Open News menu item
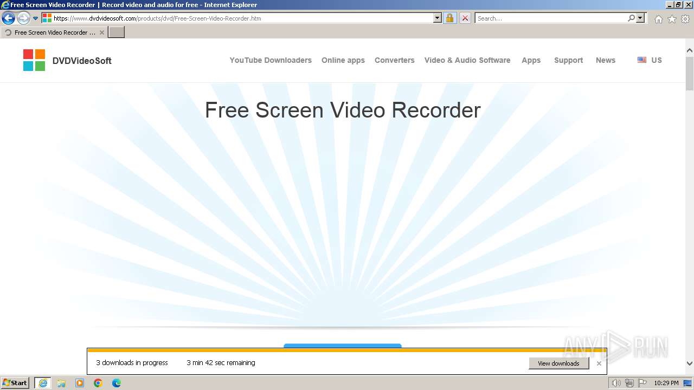 point(606,60)
